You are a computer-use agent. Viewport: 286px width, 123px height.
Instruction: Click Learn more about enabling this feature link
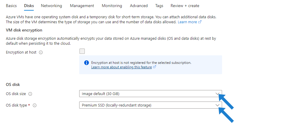click(x=121, y=67)
